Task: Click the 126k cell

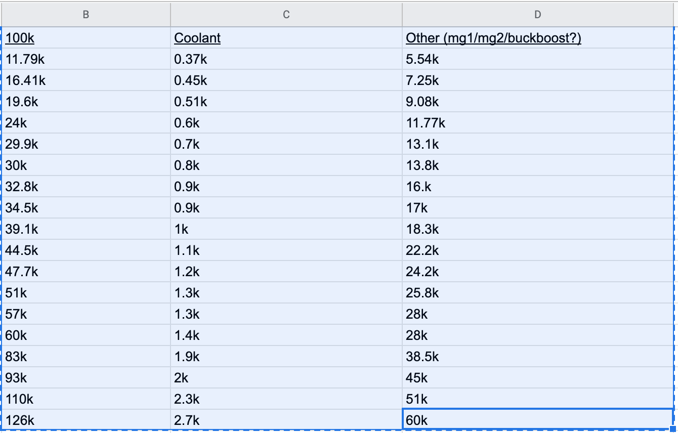Action: click(x=86, y=420)
